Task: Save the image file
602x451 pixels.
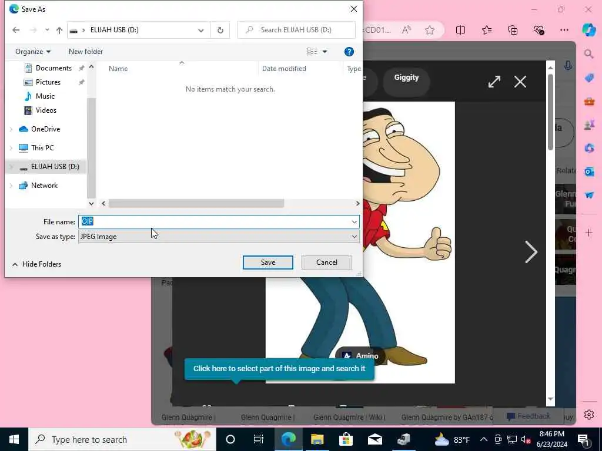Action: pos(267,262)
